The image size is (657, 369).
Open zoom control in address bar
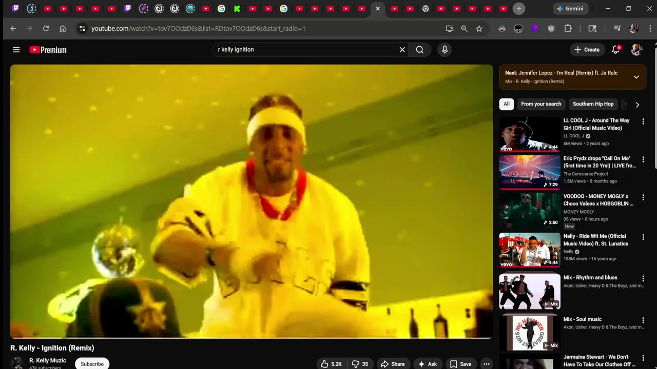pyautogui.click(x=465, y=29)
